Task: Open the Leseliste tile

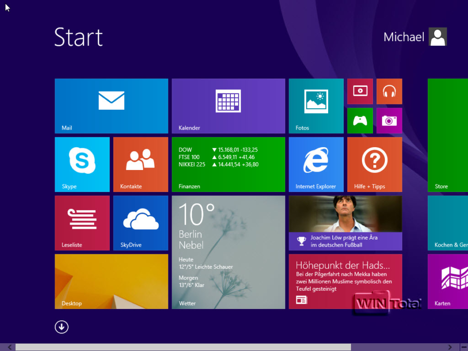Action: pos(82,223)
